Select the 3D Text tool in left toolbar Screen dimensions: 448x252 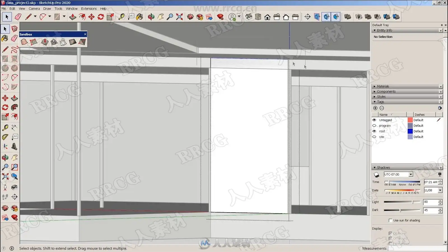click(14, 146)
